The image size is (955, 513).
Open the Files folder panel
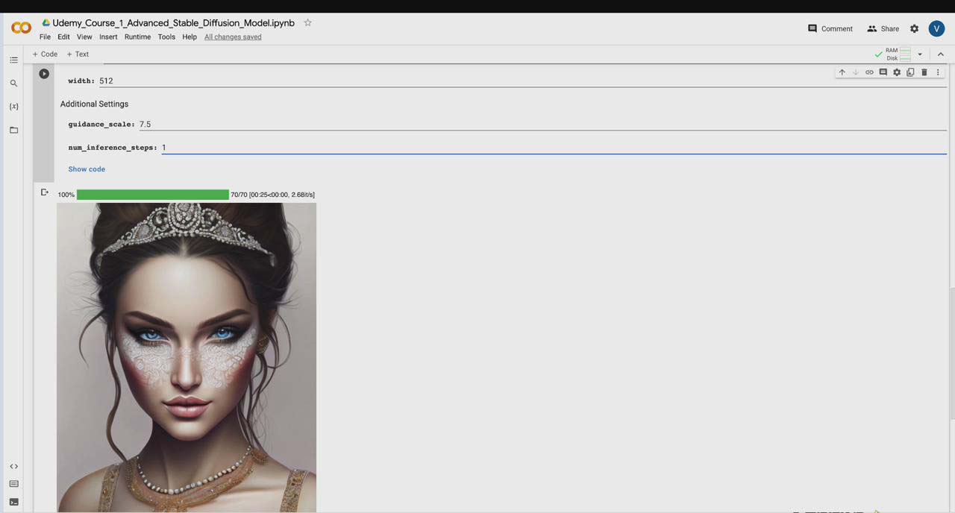[x=13, y=130]
